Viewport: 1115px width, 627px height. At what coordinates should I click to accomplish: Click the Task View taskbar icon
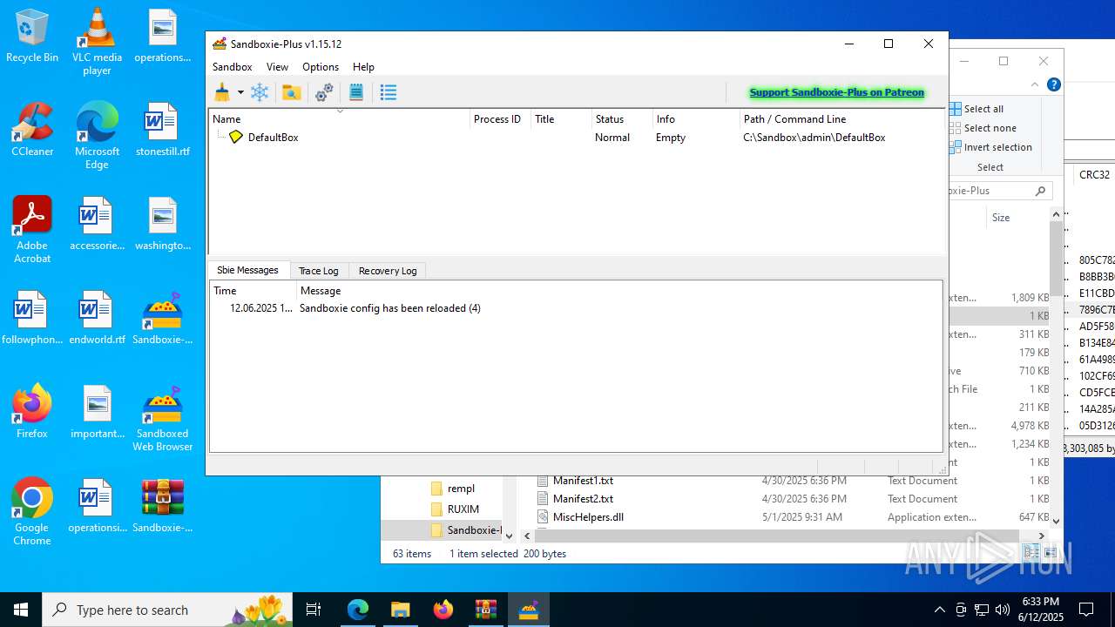314,610
